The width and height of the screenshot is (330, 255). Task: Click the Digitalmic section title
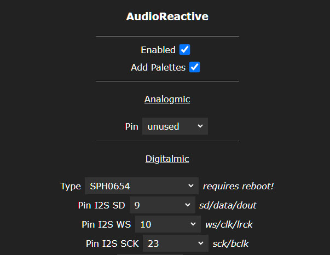pyautogui.click(x=167, y=159)
